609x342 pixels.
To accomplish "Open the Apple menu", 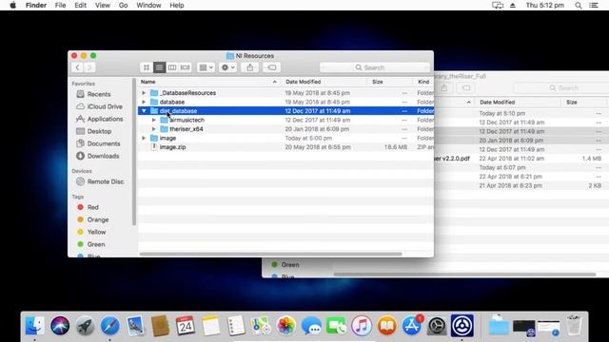I will (x=12, y=5).
